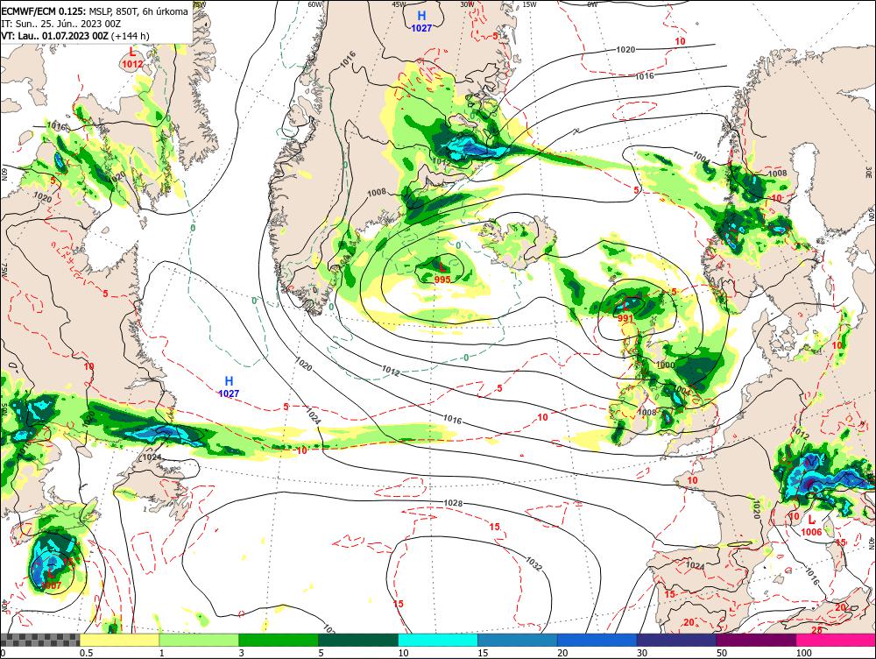The width and height of the screenshot is (876, 659).
Task: Click the valid time 'VT: Lau.. 01.07.2023 00Z'
Action: (54, 36)
